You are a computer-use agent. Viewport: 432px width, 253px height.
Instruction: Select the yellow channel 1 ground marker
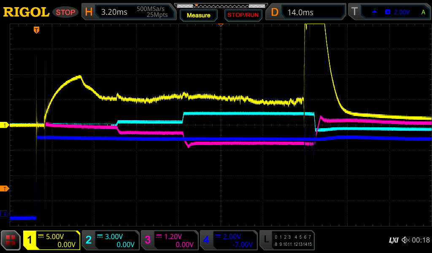[x=5, y=125]
